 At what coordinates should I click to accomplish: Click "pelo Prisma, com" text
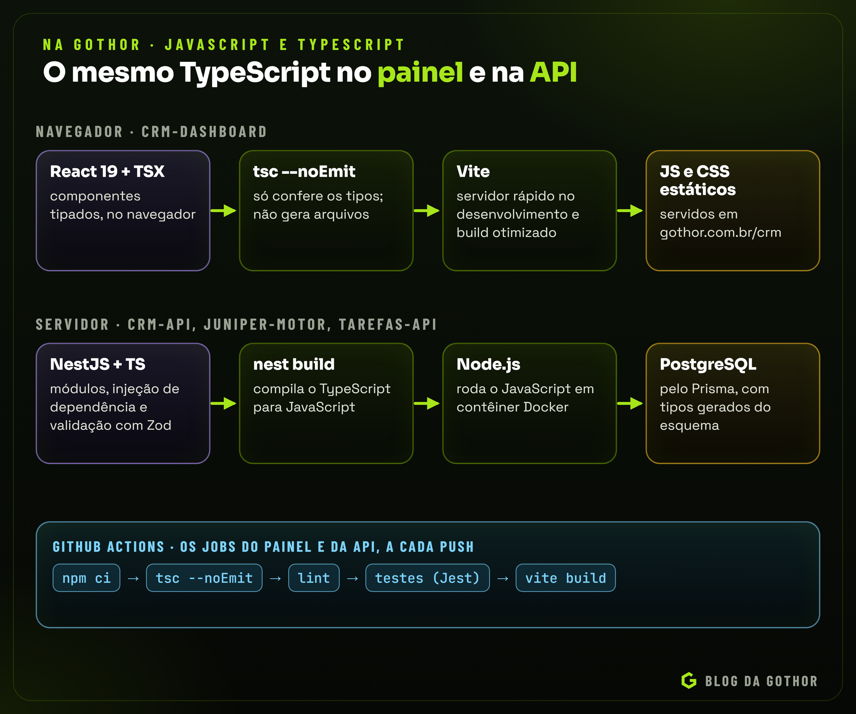tap(714, 389)
